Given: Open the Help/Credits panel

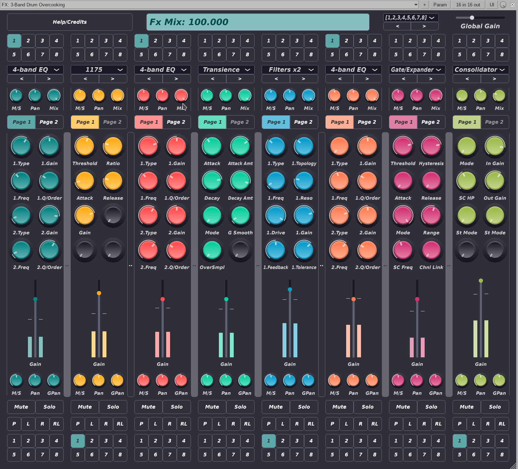Looking at the screenshot, I should click(x=70, y=22).
